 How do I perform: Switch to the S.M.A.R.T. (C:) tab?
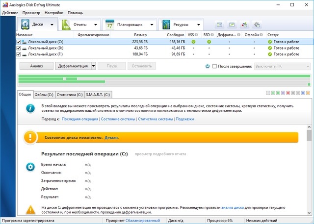click(98, 94)
